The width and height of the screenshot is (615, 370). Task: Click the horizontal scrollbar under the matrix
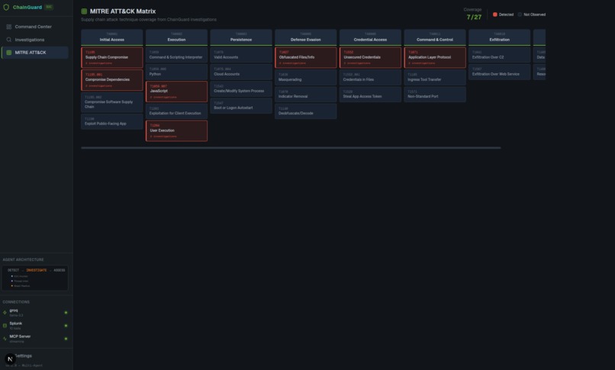click(291, 148)
